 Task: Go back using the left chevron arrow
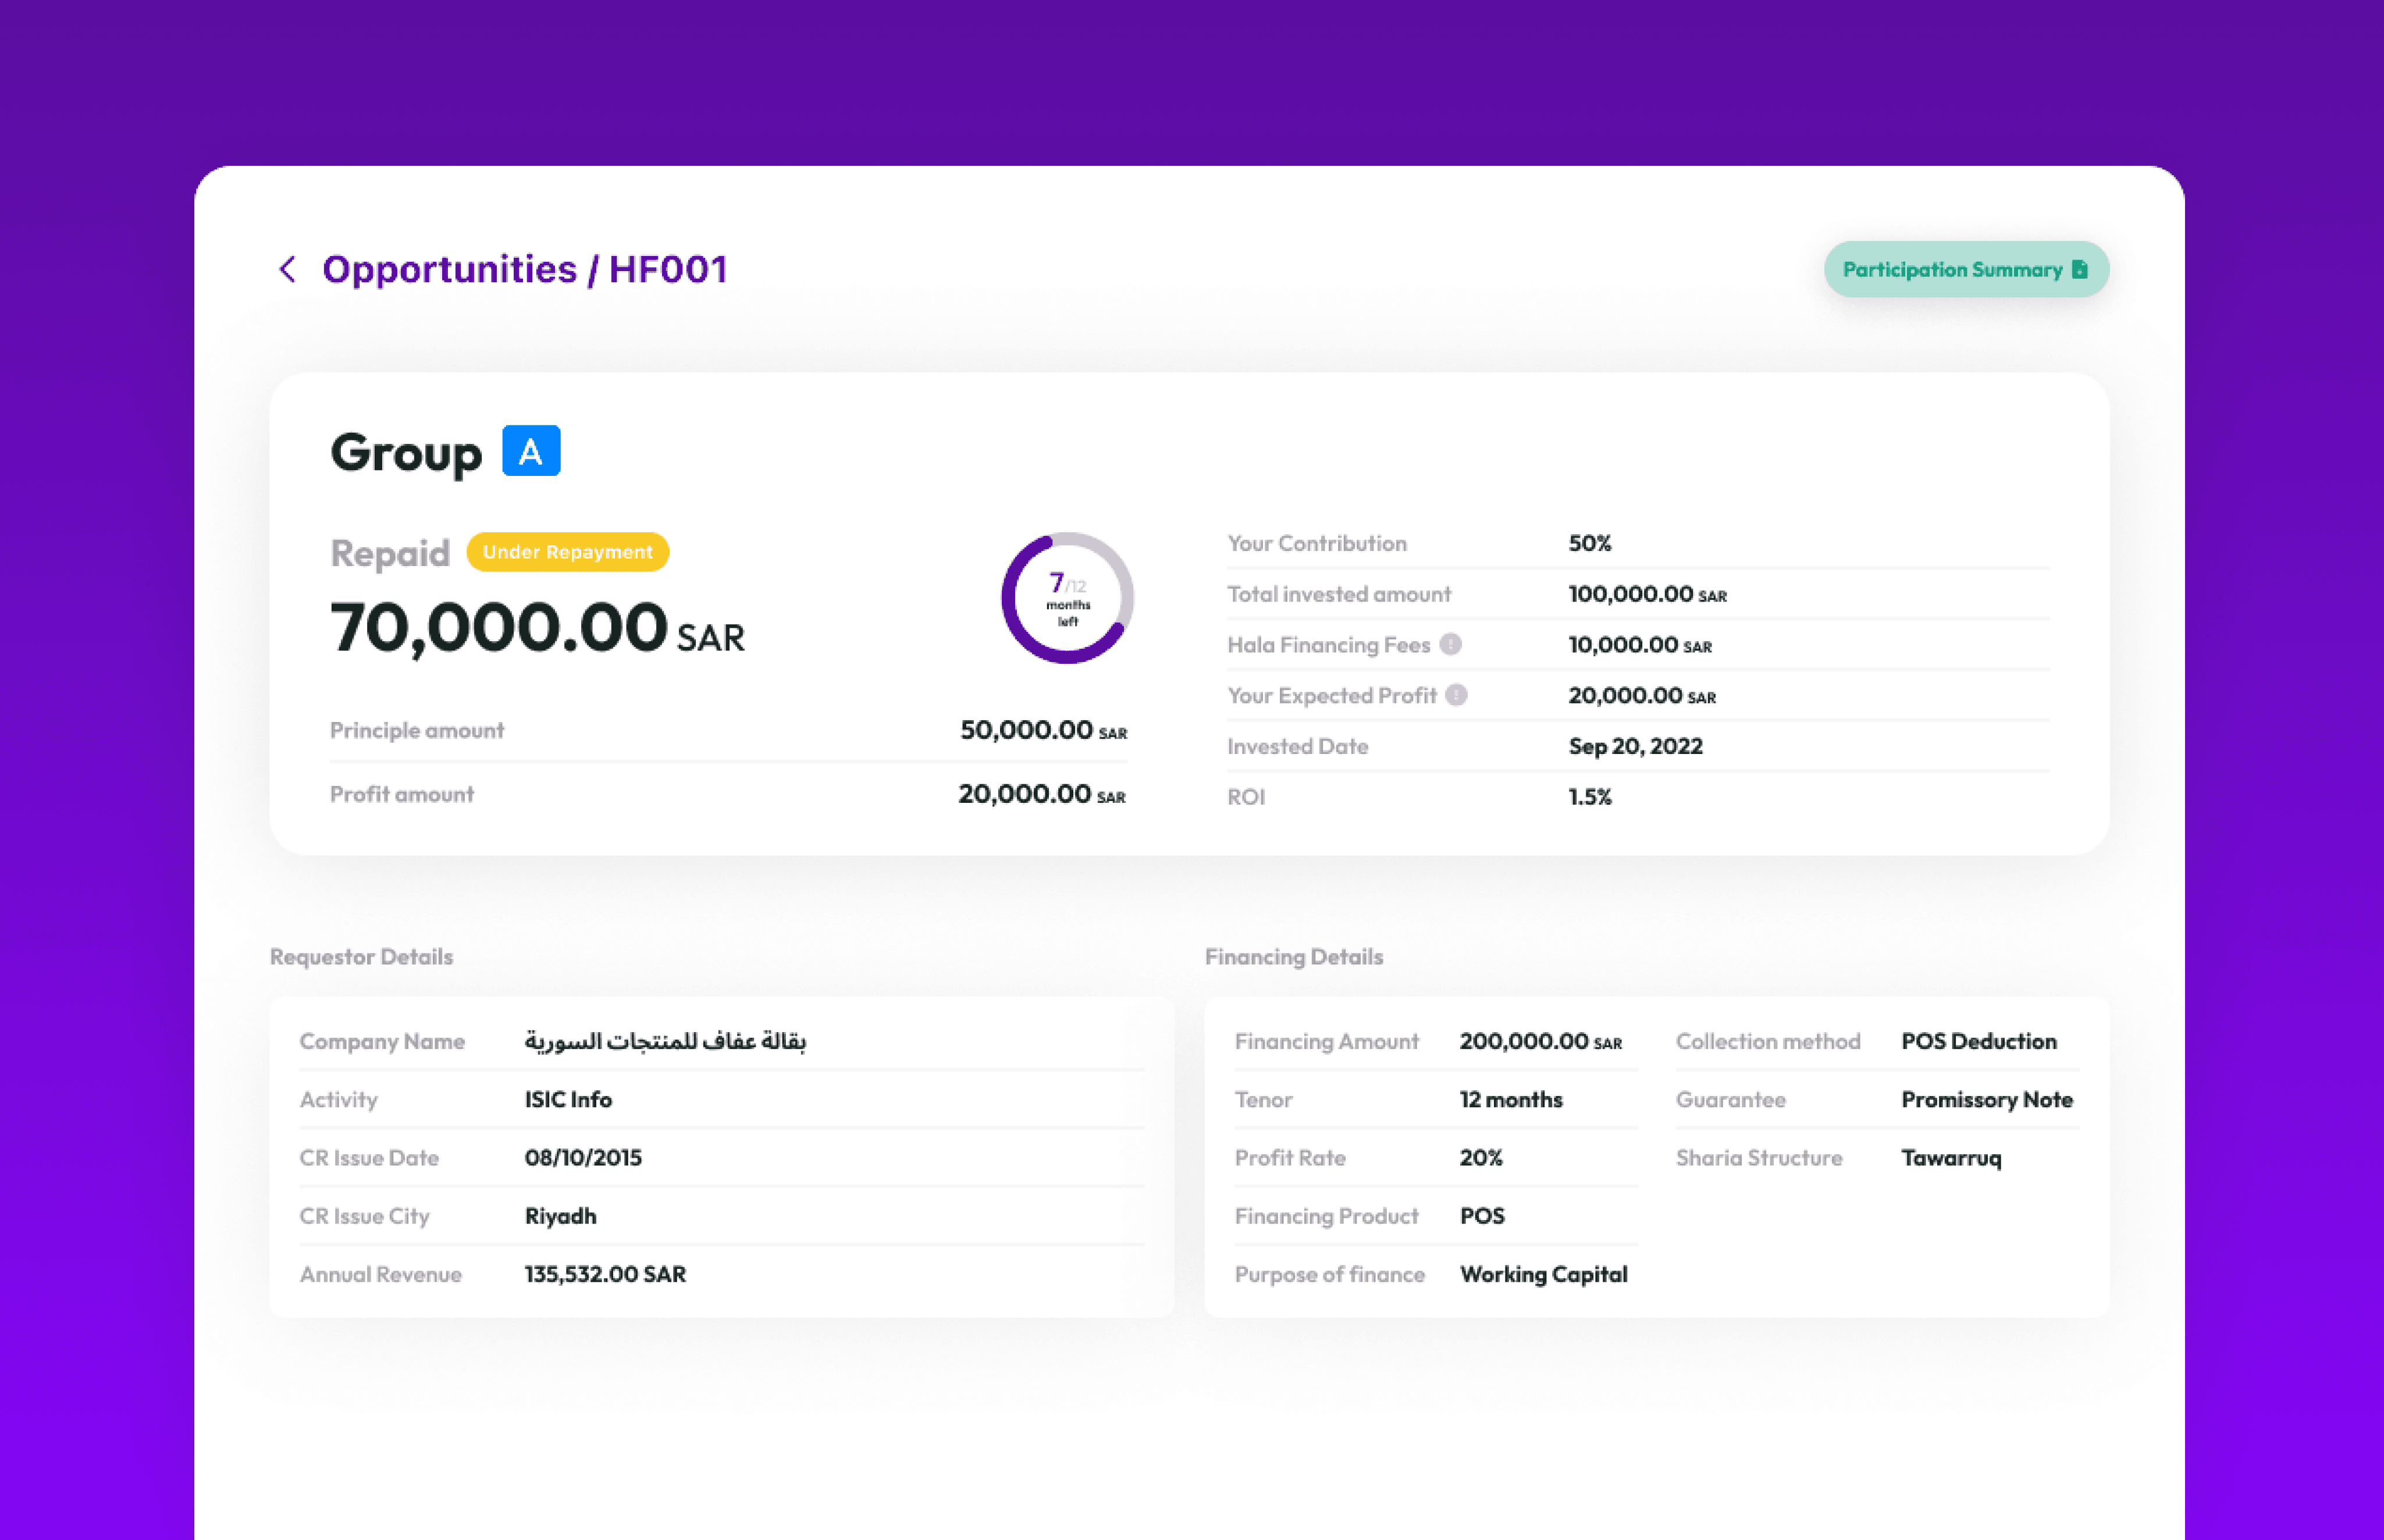pyautogui.click(x=287, y=269)
